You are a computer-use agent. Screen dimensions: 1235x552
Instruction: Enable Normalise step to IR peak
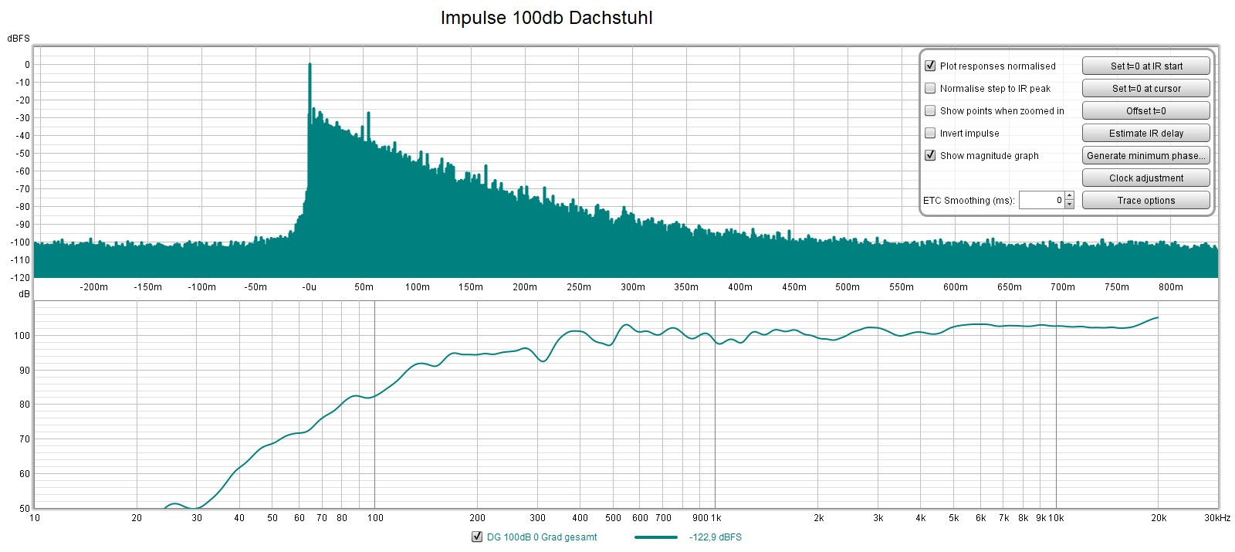pyautogui.click(x=930, y=88)
